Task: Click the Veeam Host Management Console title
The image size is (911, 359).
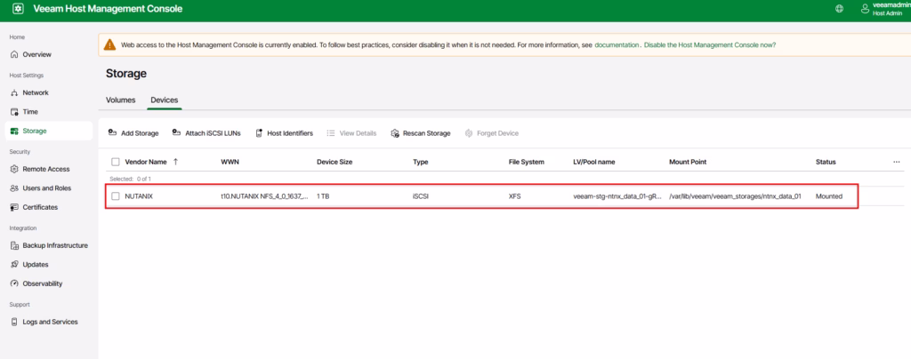Action: (108, 9)
